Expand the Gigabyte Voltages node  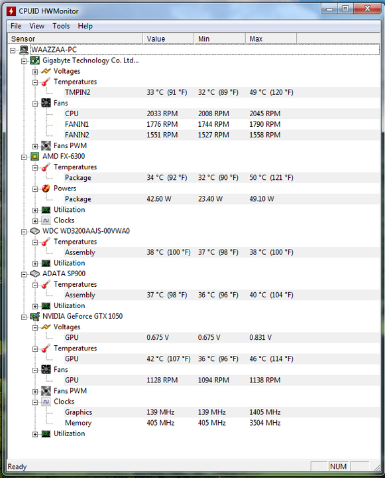point(35,72)
